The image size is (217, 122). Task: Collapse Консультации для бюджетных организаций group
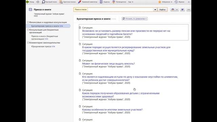click(x=28, y=30)
